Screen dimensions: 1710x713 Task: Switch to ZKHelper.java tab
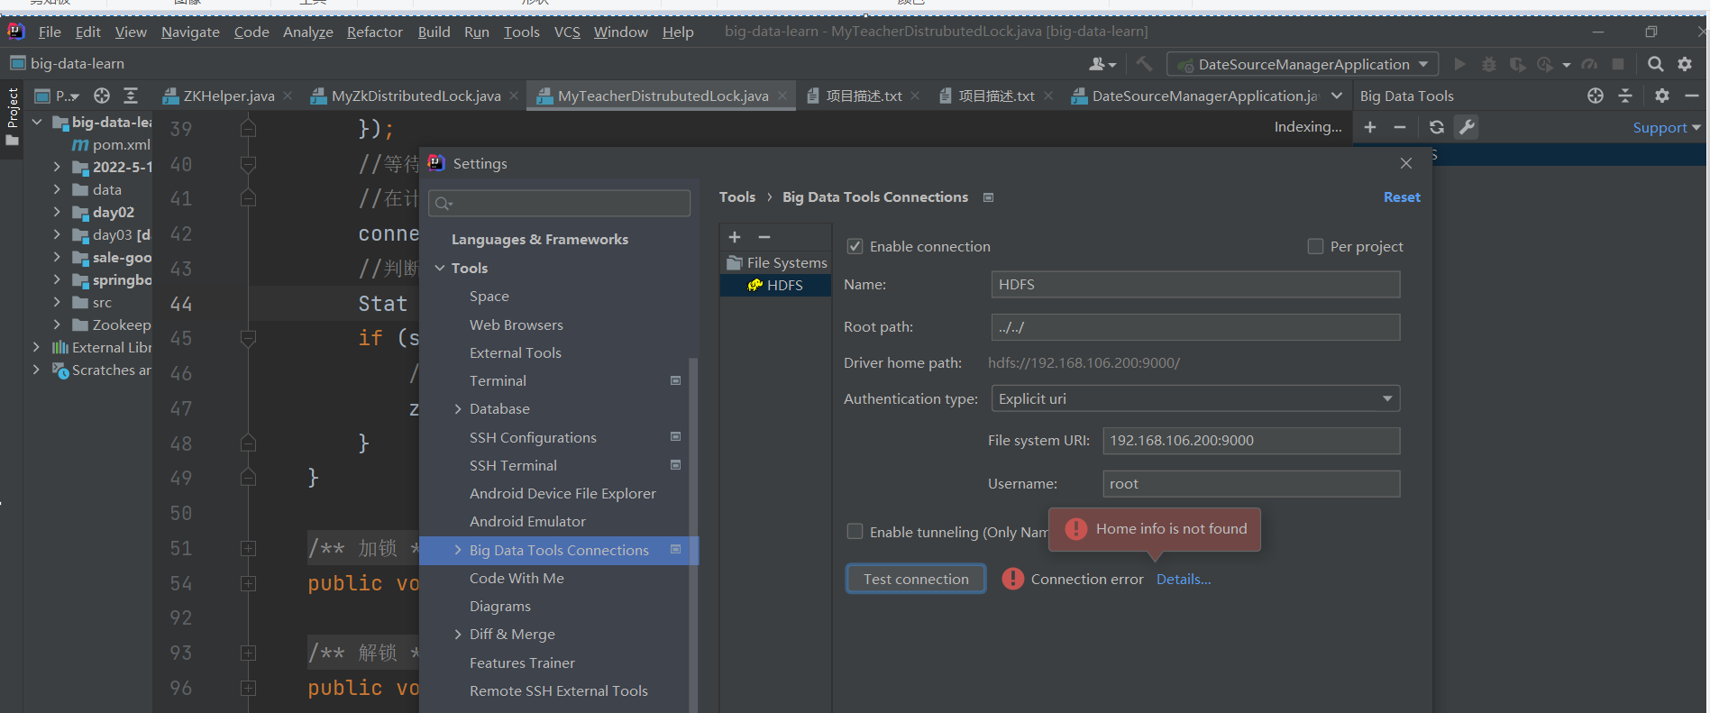(x=228, y=96)
